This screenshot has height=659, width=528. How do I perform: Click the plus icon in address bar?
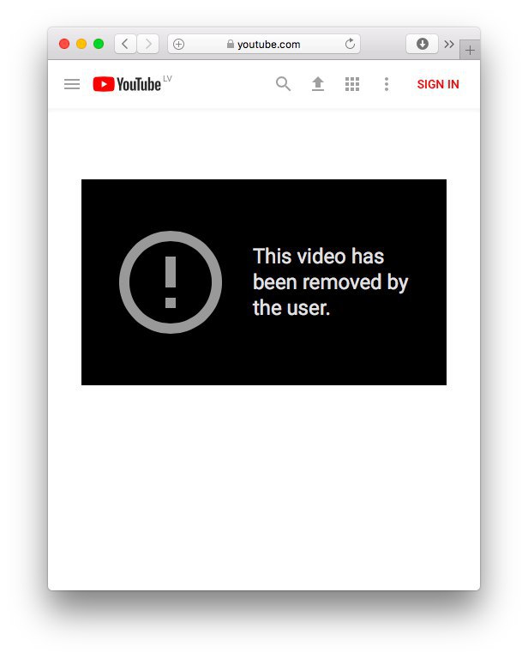(x=179, y=44)
